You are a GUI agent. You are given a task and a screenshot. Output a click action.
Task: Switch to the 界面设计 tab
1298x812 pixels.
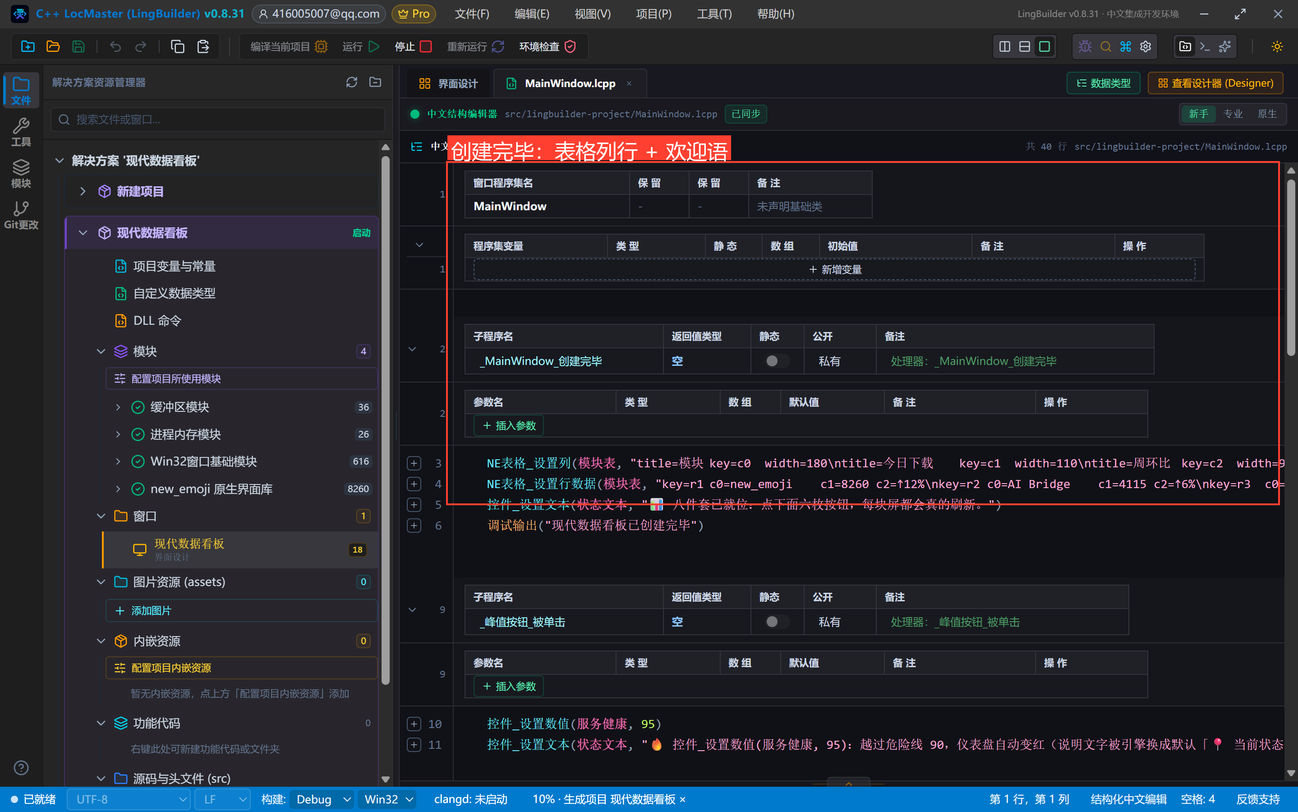coord(448,83)
